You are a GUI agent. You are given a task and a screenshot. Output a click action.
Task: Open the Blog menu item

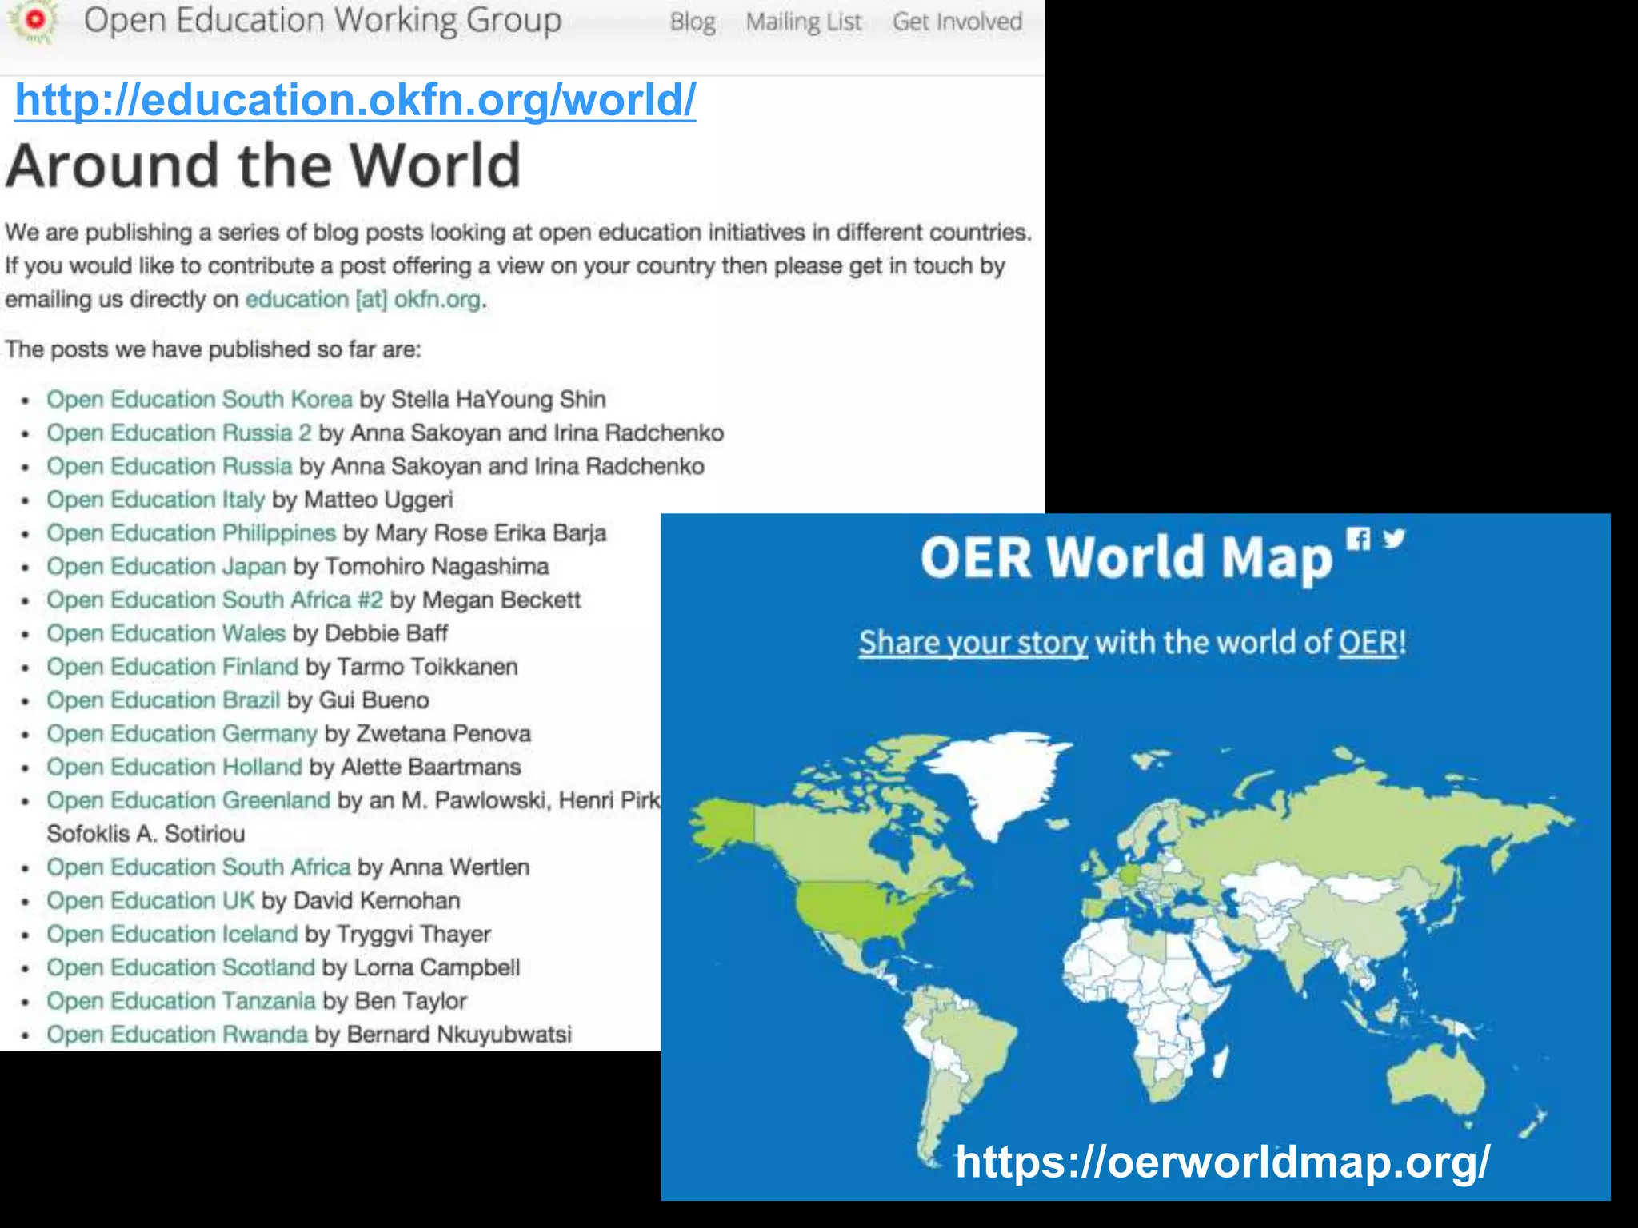[x=692, y=22]
